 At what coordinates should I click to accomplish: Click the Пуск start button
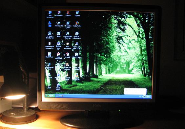tap(50, 96)
